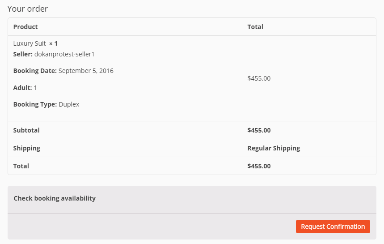
Task: Click the Seller label
Action: point(23,54)
